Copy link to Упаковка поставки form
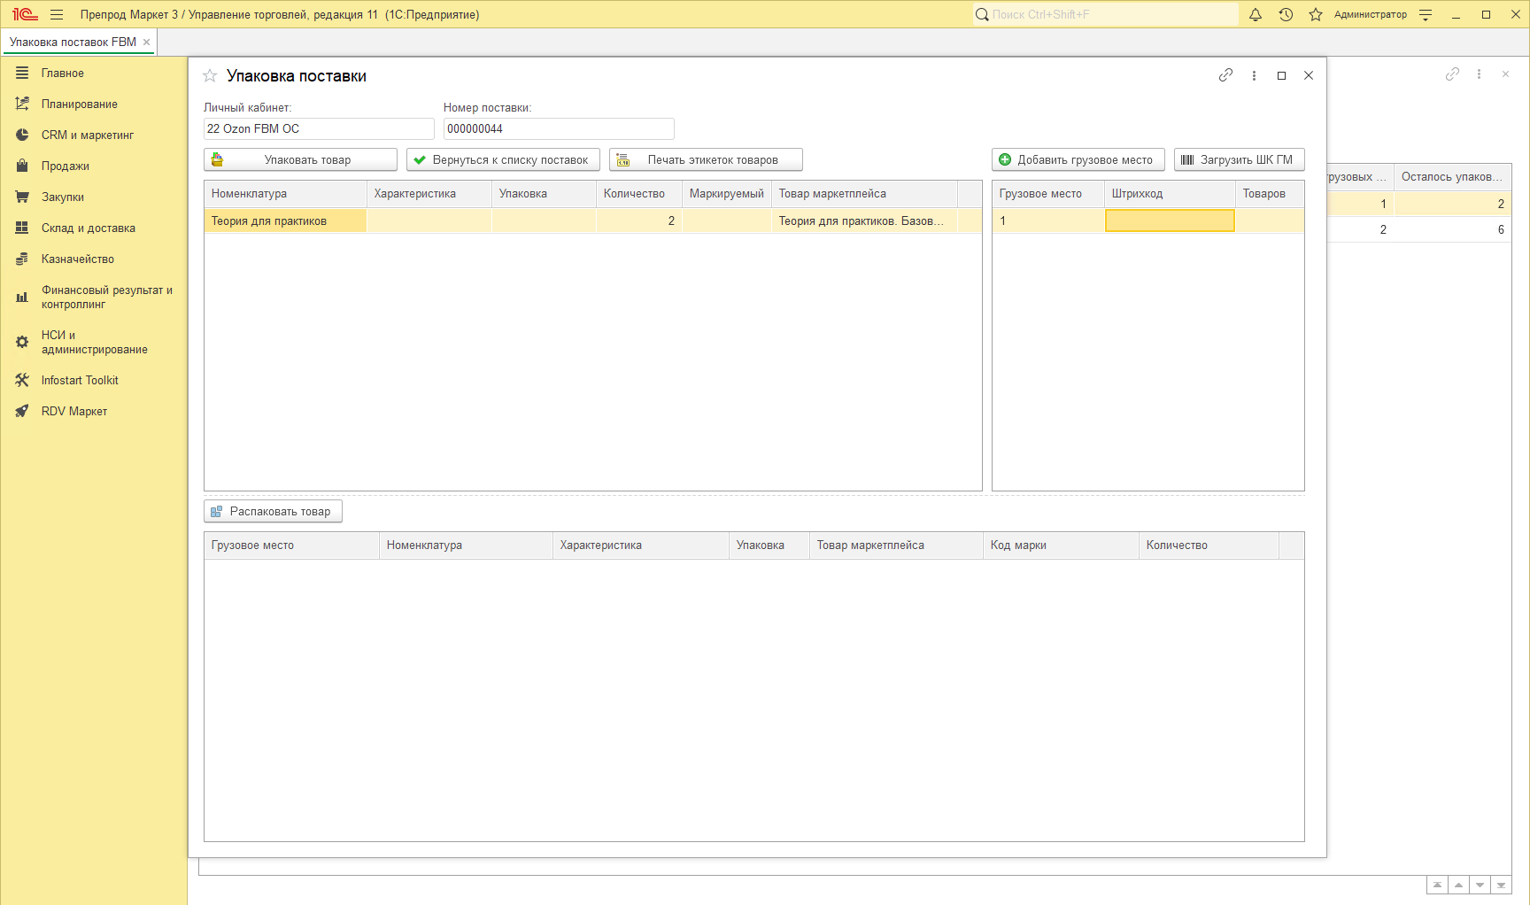The height and width of the screenshot is (905, 1530). [1225, 75]
